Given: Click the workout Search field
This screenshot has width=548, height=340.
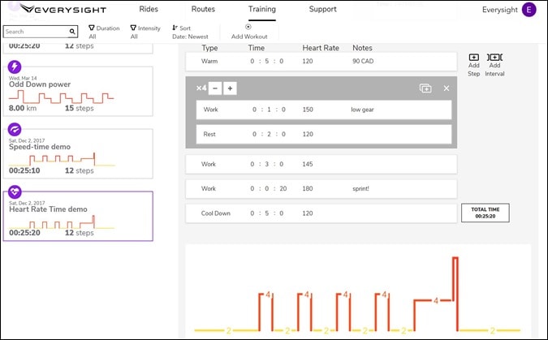Looking at the screenshot, I should pyautogui.click(x=36, y=32).
